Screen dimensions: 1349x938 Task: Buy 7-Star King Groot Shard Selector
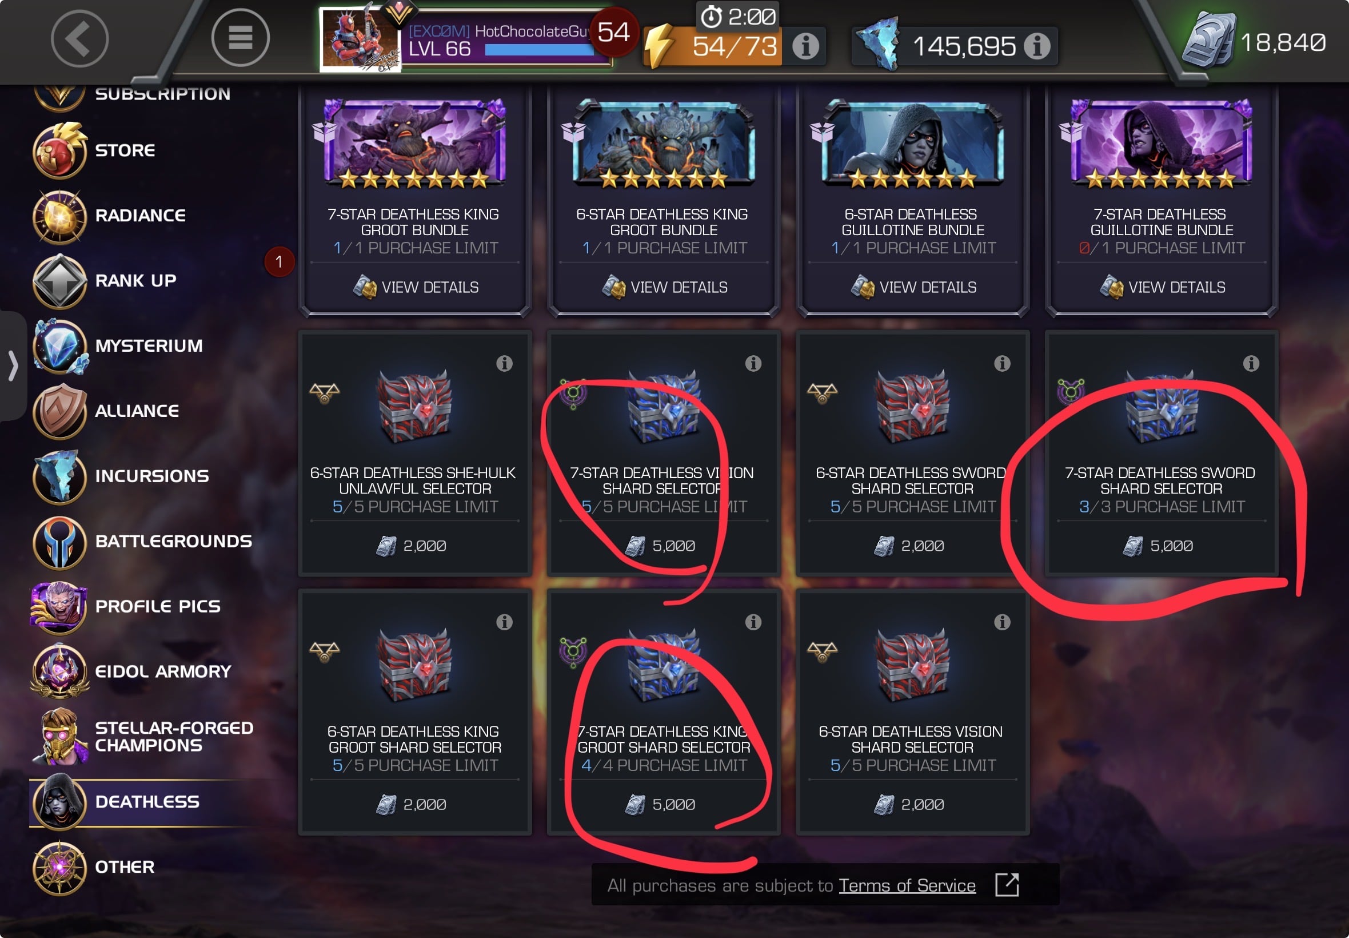tap(663, 804)
